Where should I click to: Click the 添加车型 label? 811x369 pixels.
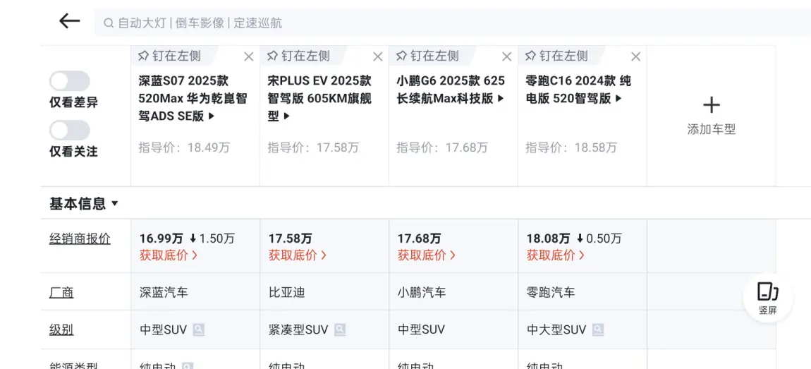pos(711,129)
